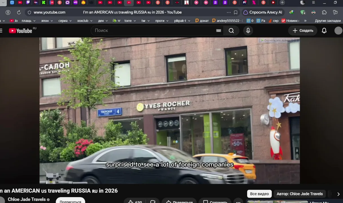Open the 'донат' bookmark
Screen dimensions: 343x203
pos(202,21)
